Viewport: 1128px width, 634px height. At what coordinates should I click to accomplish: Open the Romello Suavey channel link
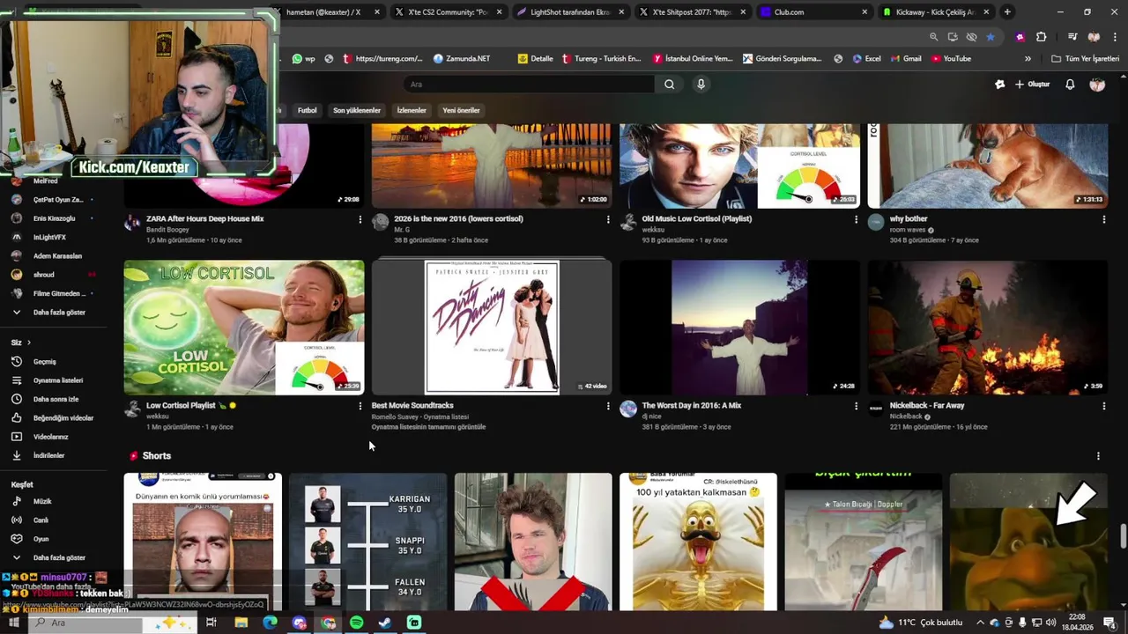tap(397, 417)
